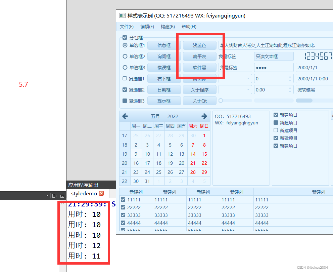333x272 pixels.
Task: Close the styledemo output tab
Action: coord(101,193)
